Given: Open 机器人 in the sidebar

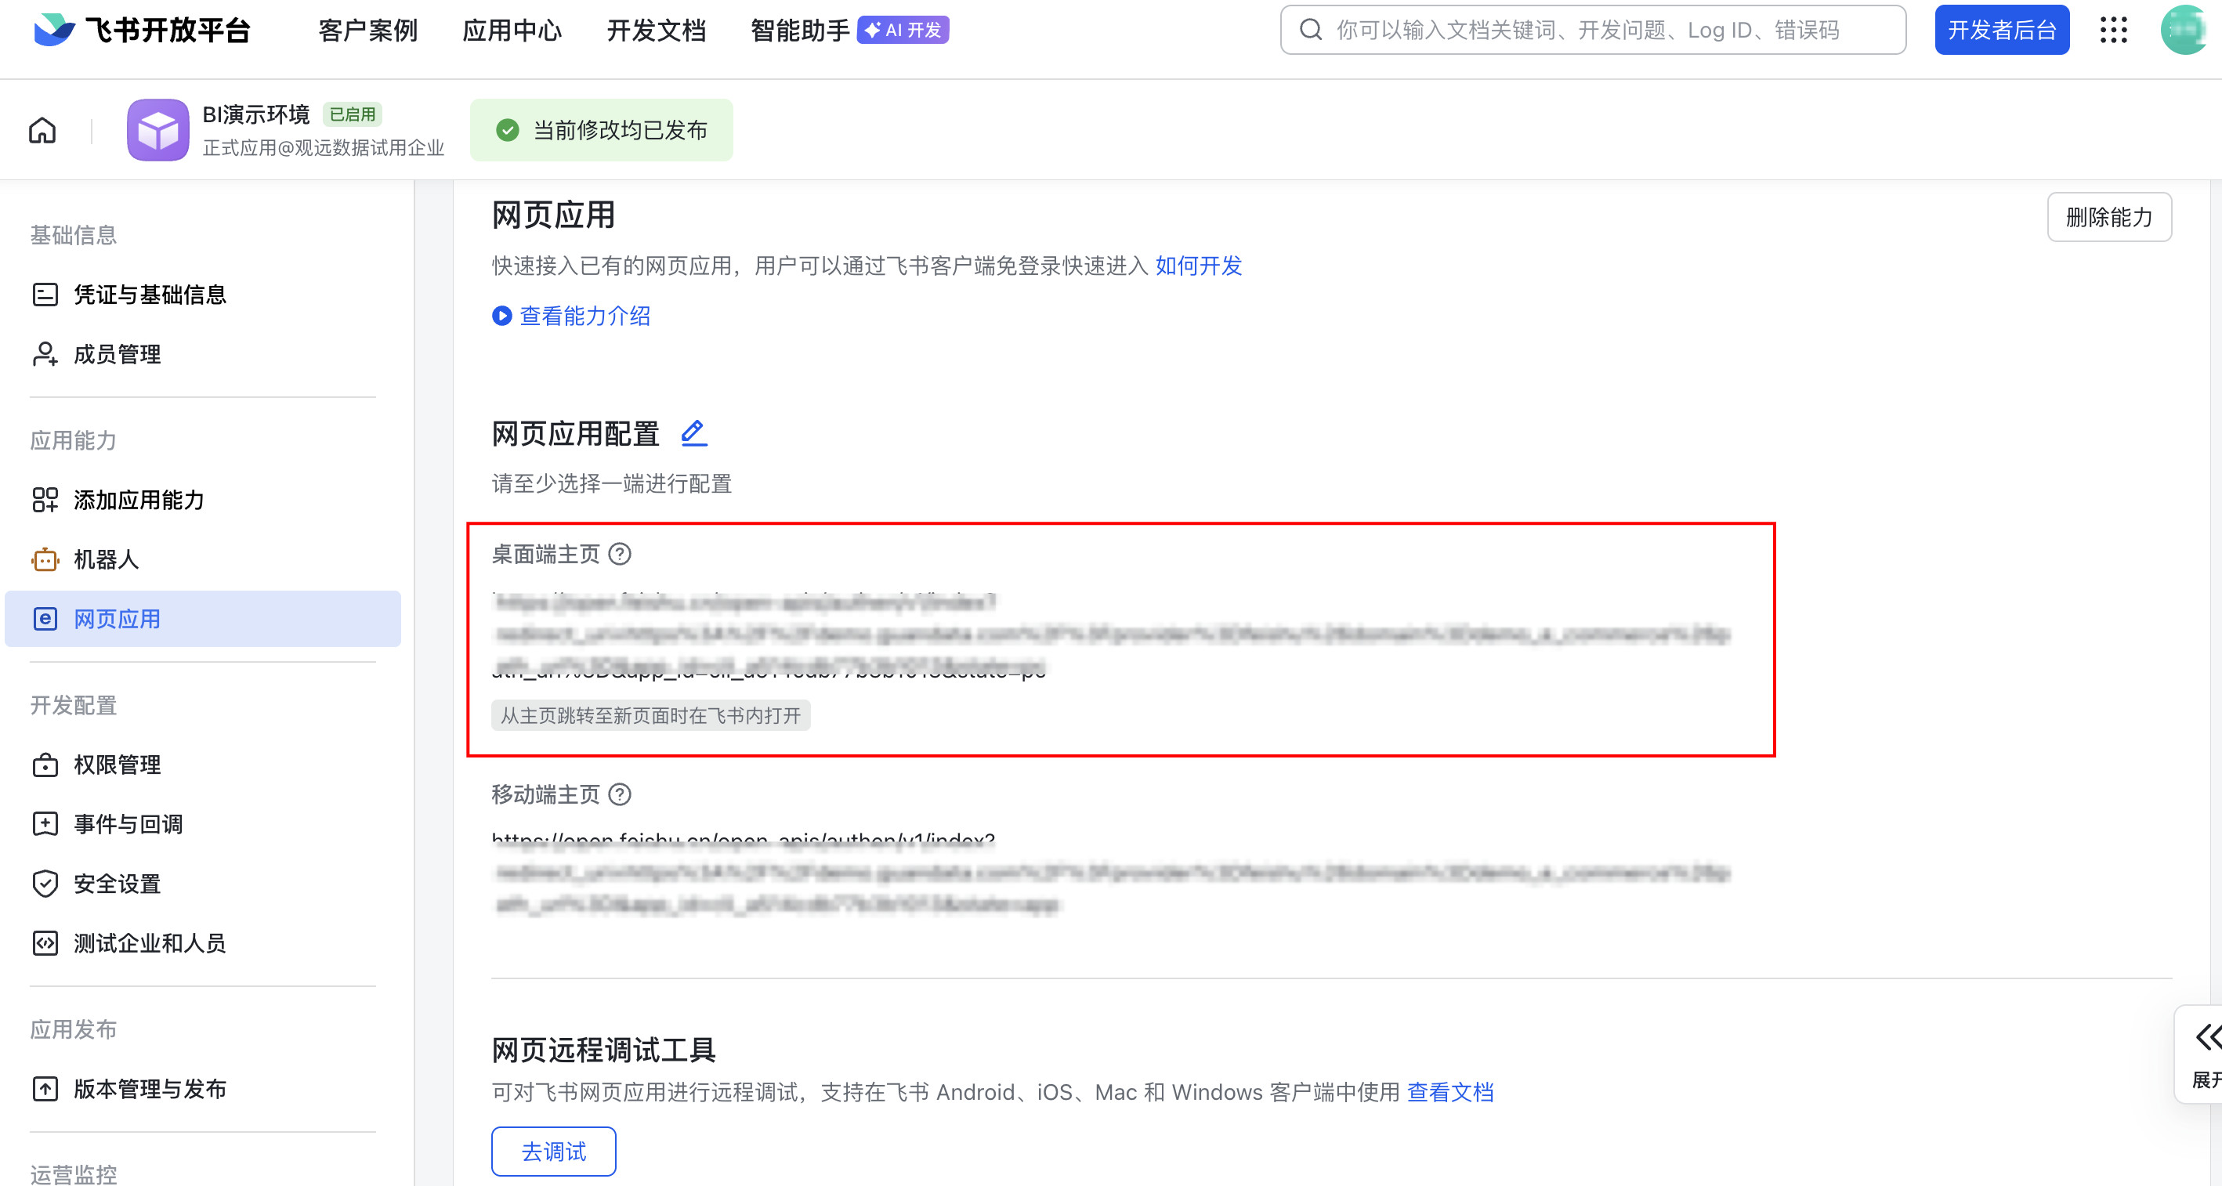Looking at the screenshot, I should click(106, 560).
